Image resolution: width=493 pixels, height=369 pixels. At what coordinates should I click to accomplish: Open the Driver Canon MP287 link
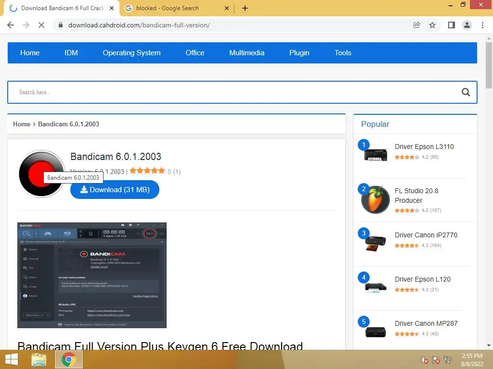(x=426, y=323)
